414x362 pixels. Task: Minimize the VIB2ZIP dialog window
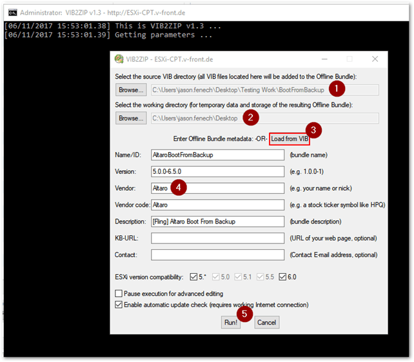[x=324, y=59]
